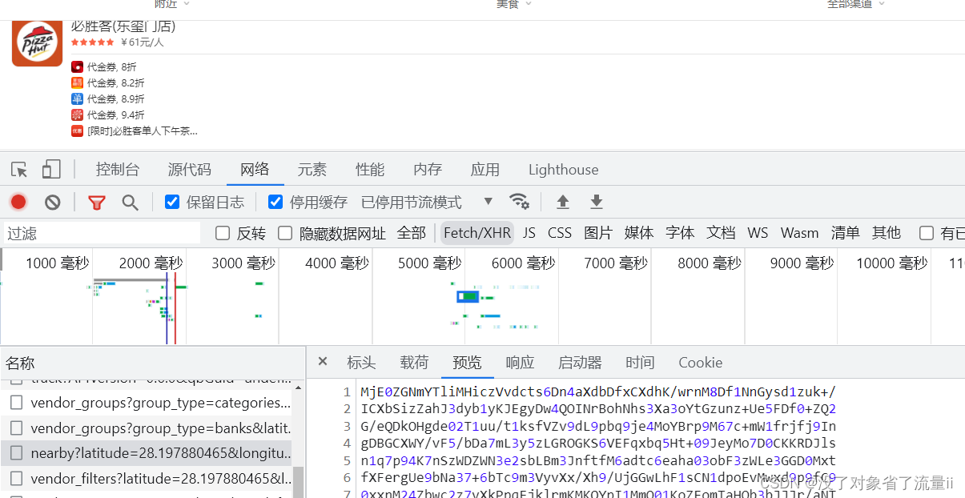The height and width of the screenshot is (498, 965).
Task: Click the 代金券 8.9折 coupon icon
Action: (77, 99)
